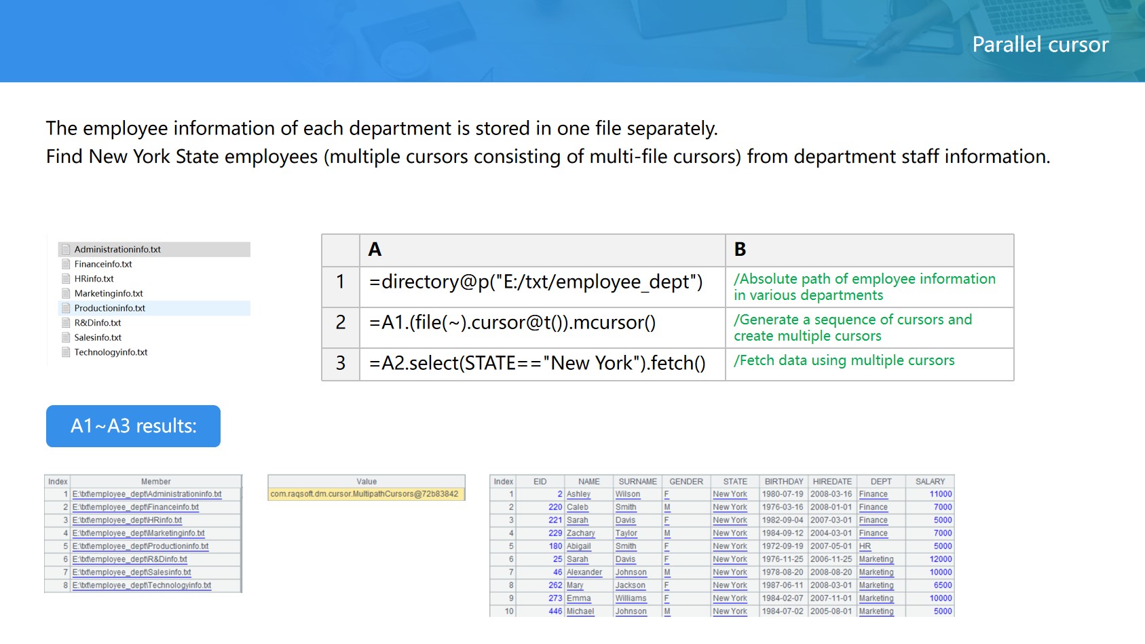Click the Productioninfo.txt file icon
The image size is (1145, 644).
coord(66,308)
